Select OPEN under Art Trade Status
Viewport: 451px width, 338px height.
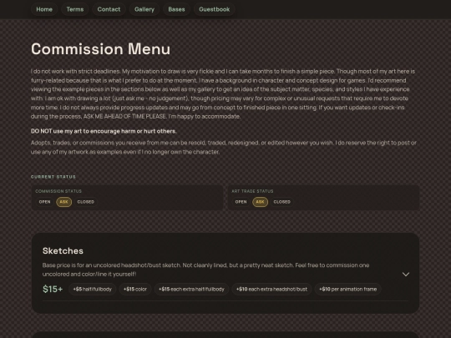point(241,202)
